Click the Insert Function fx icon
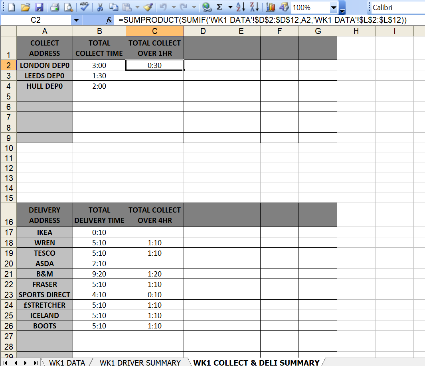This screenshot has height=366, width=425. click(x=109, y=20)
